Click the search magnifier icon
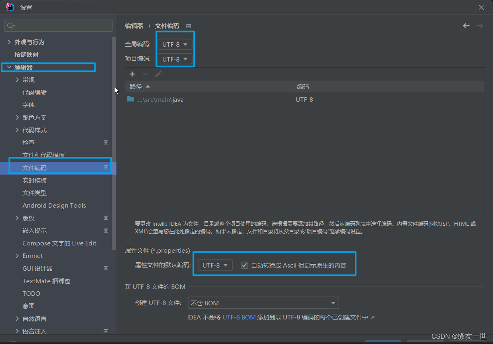Image resolution: width=493 pixels, height=344 pixels. [10, 26]
